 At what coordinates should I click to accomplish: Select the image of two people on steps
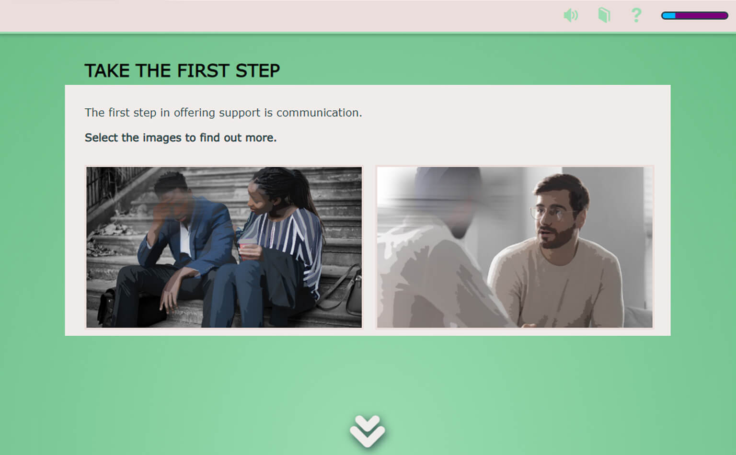click(224, 247)
